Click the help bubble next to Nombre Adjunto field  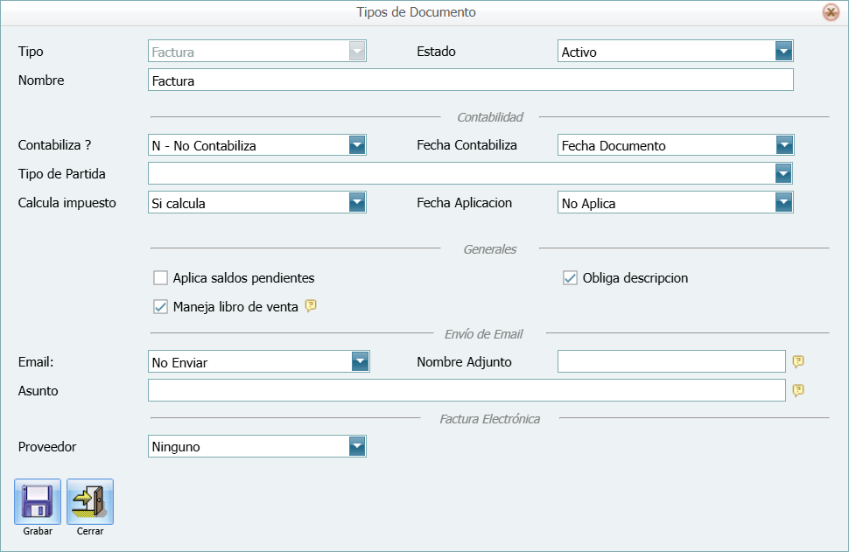tap(797, 361)
